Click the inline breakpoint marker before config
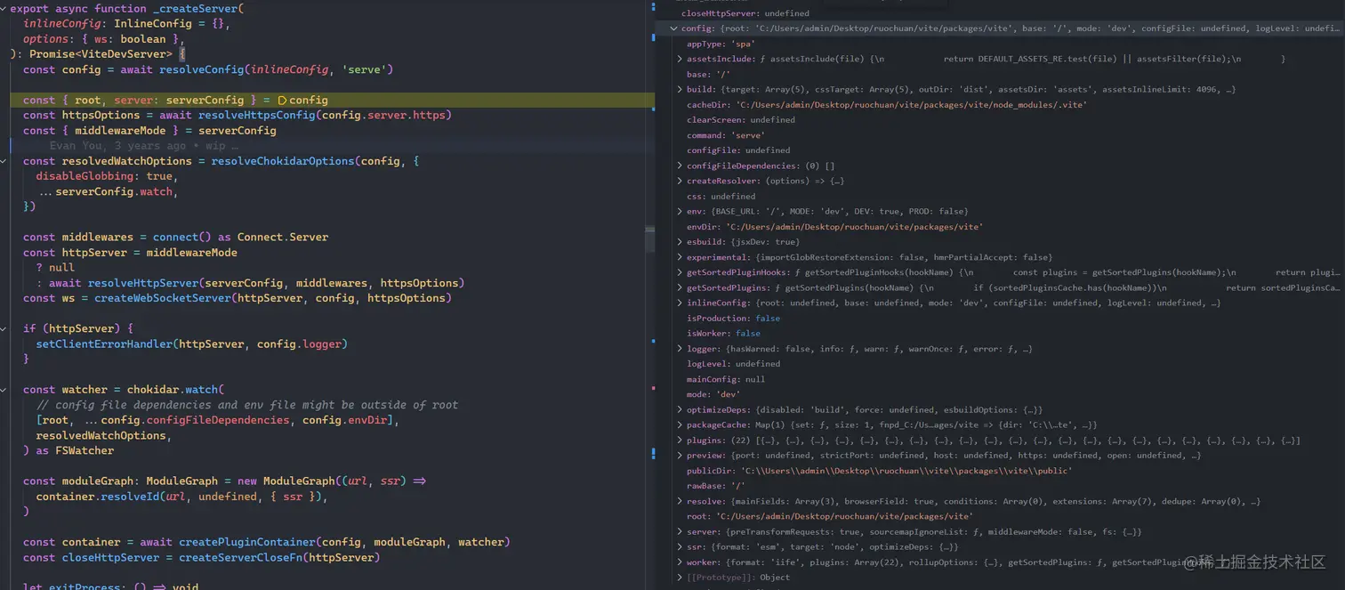 282,101
